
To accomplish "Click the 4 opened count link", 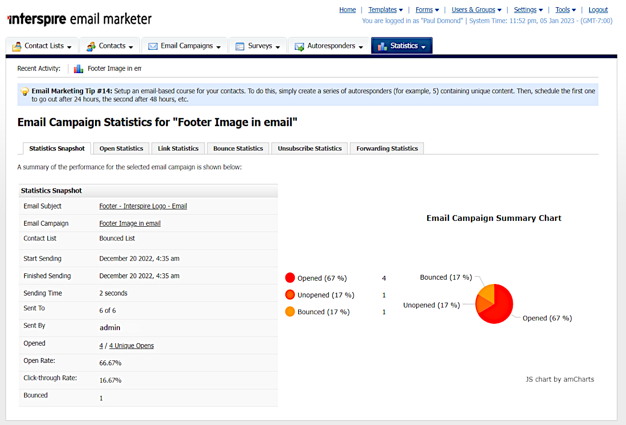I will tap(101, 346).
